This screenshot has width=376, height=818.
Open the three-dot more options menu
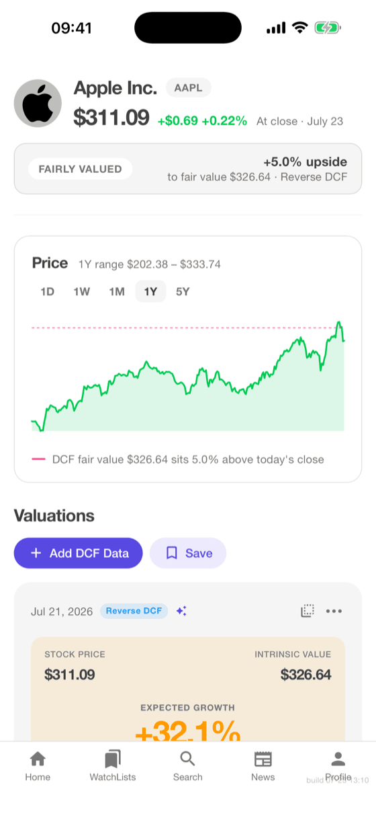(x=334, y=611)
